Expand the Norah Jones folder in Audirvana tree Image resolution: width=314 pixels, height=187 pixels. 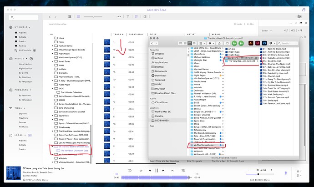[x=53, y=61]
